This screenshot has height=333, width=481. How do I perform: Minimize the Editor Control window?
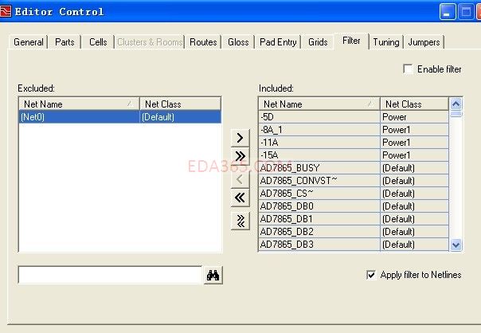pyautogui.click(x=448, y=12)
